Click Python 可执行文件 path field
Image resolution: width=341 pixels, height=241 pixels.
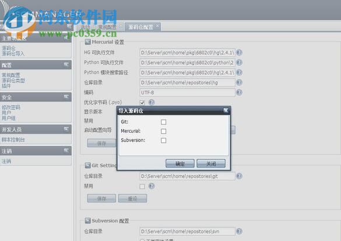(x=187, y=62)
